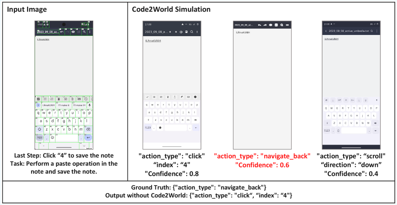
Task: Tap the lowercase q key on Input Image keyboard
Action: (38, 113)
